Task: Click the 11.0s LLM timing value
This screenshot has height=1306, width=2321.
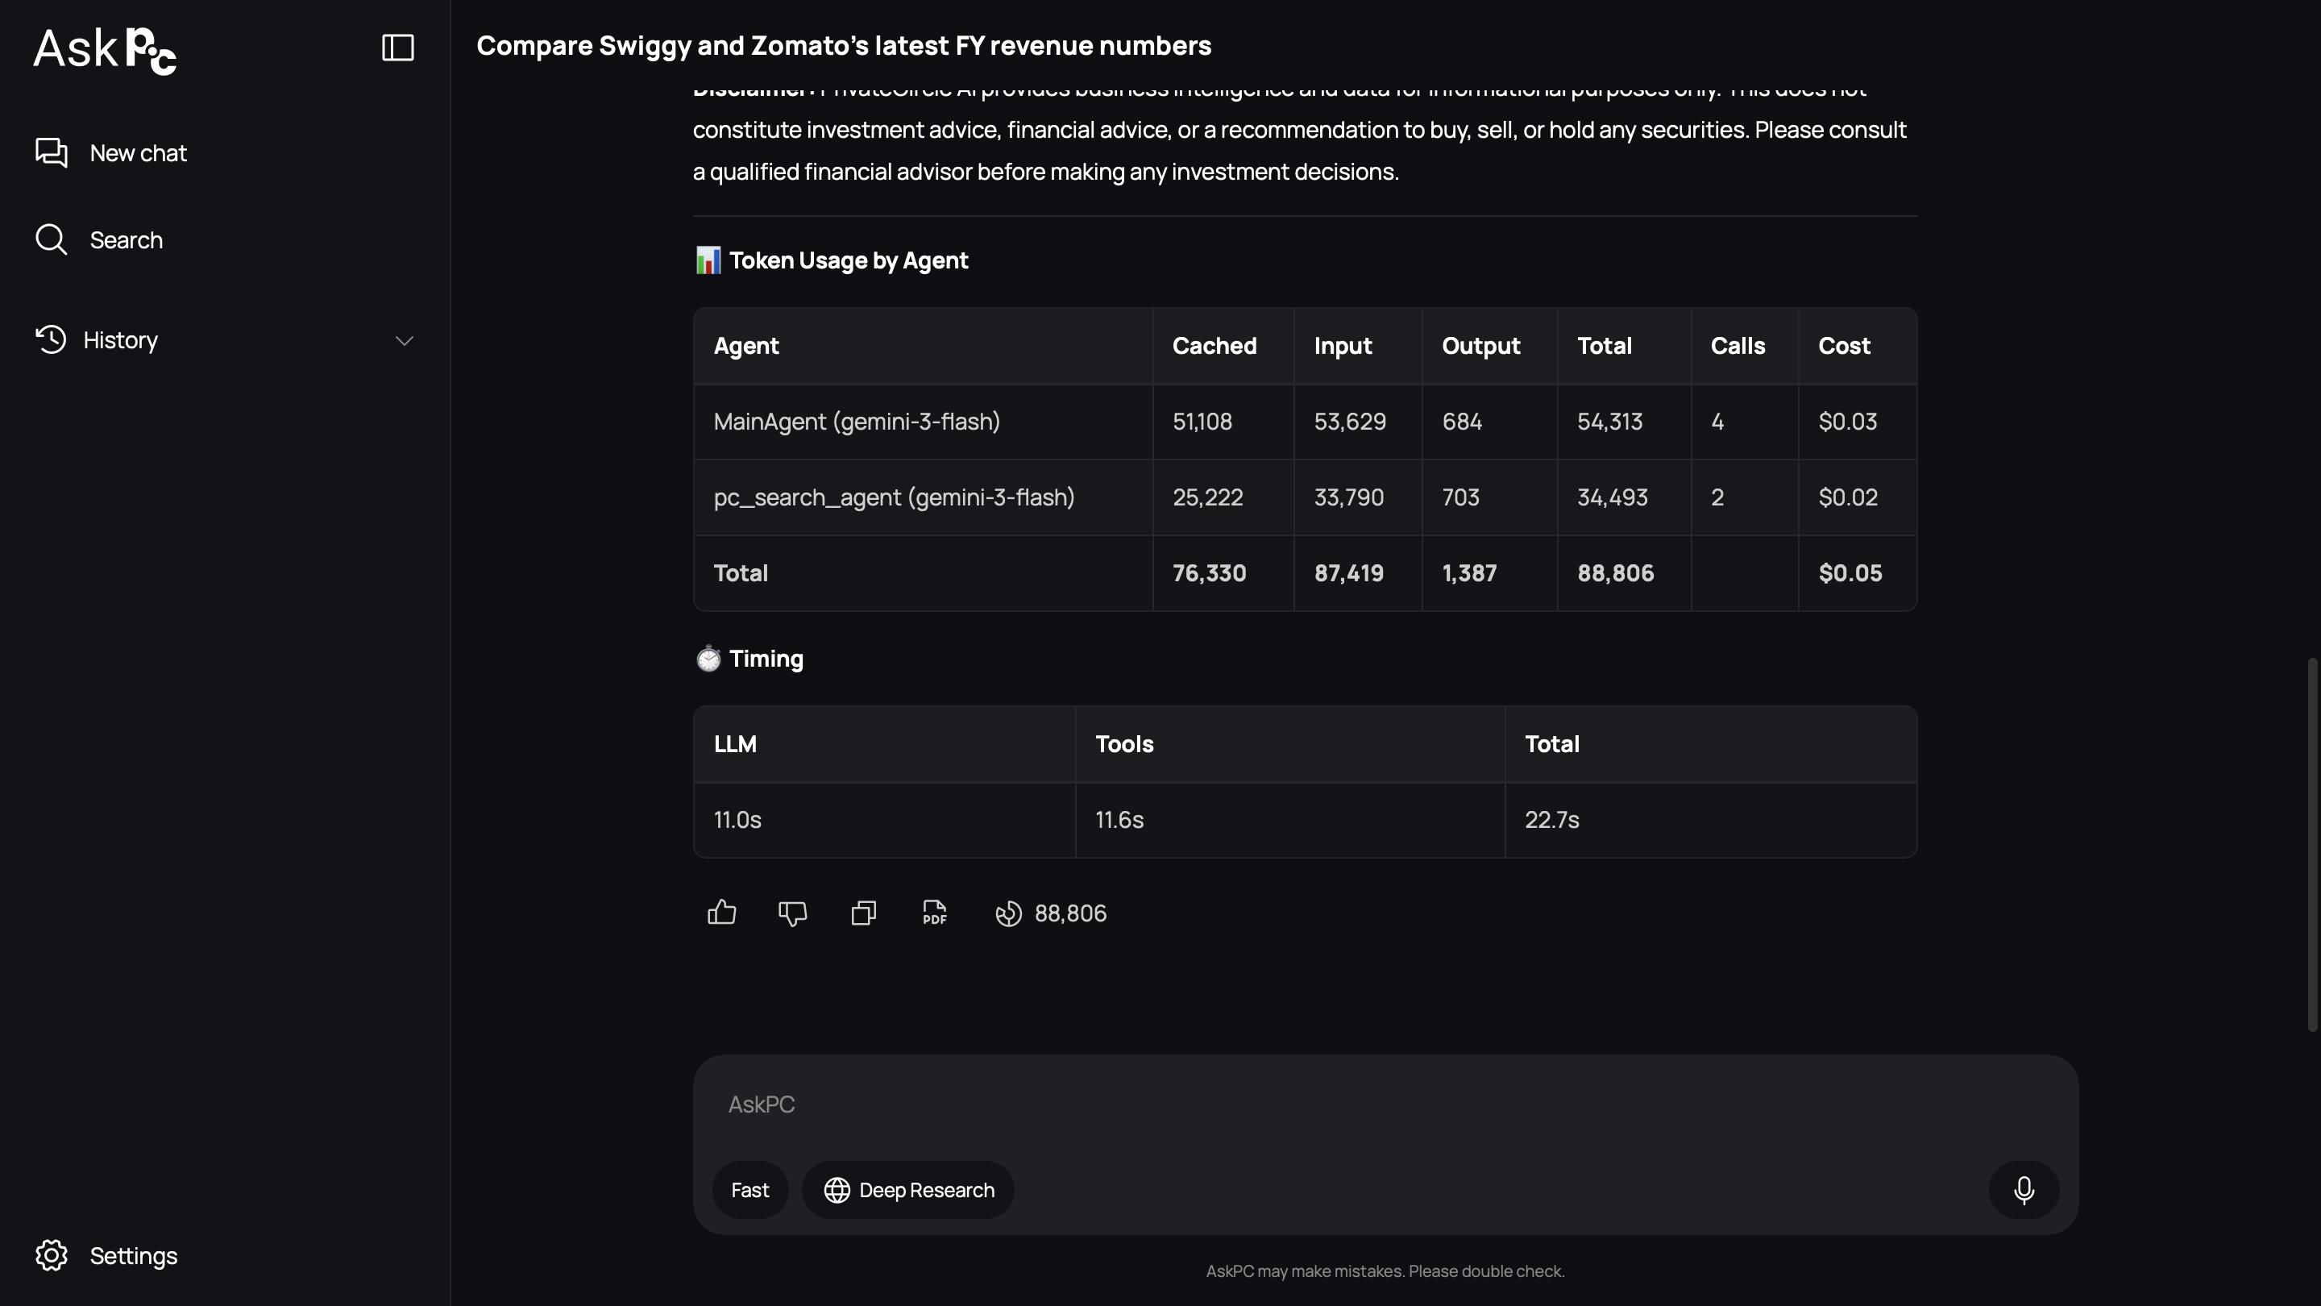Action: tap(737, 820)
